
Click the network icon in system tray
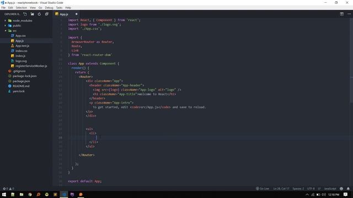click(x=313, y=194)
